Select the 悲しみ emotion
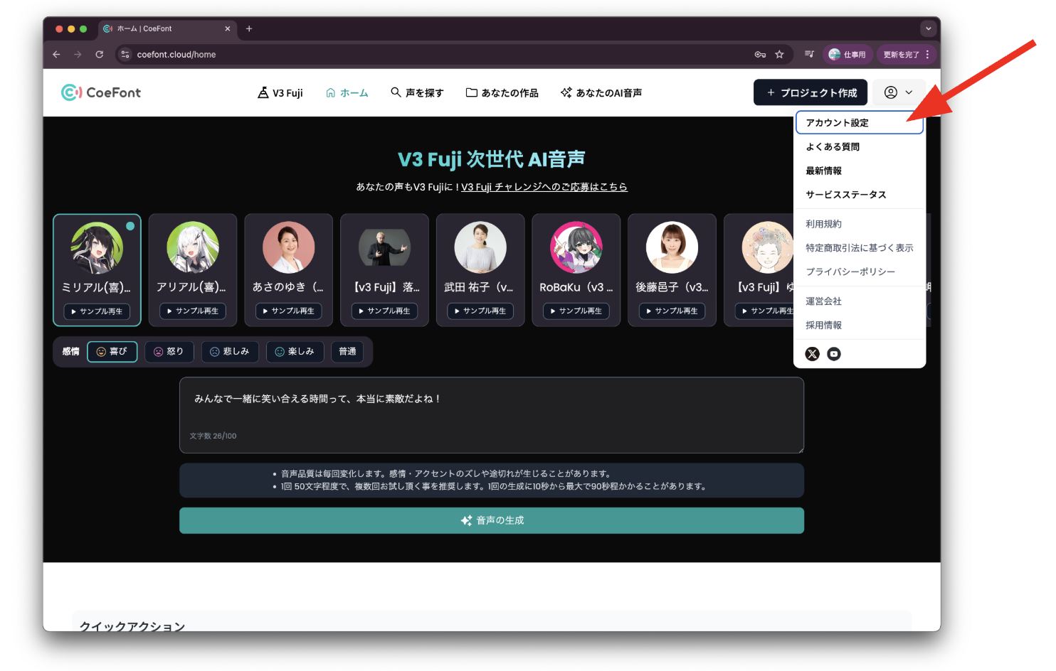The height and width of the screenshot is (671, 1056). [x=230, y=352]
